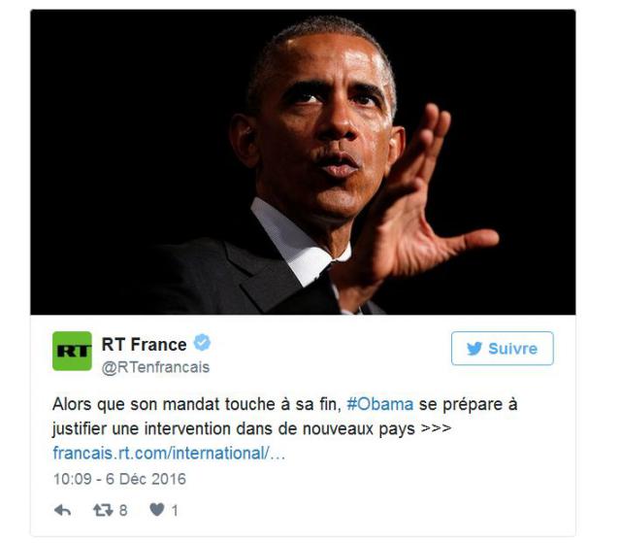Image resolution: width=621 pixels, height=543 pixels.
Task: Open the francais.rt.com/international link
Action: click(169, 454)
